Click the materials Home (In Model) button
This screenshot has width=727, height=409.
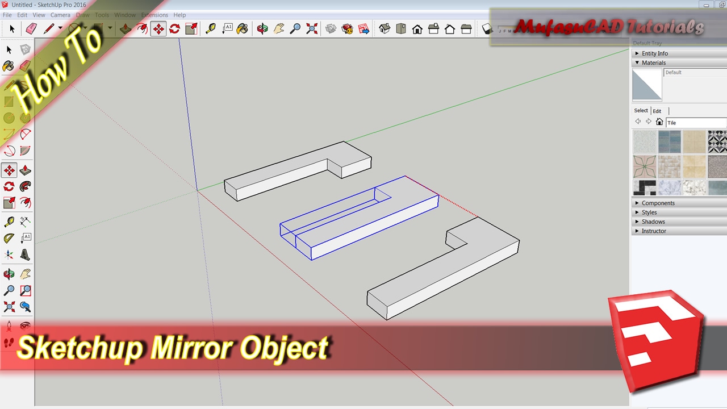coord(659,122)
